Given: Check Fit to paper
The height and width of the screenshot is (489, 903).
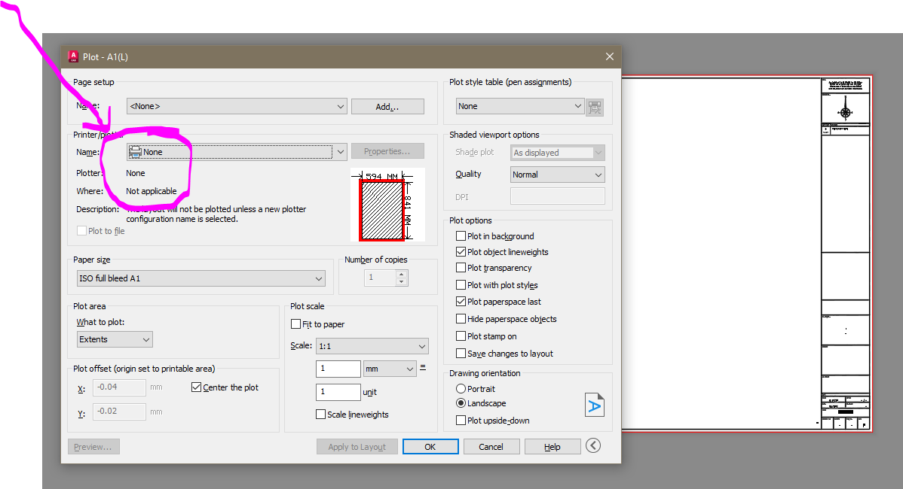Looking at the screenshot, I should tap(296, 322).
